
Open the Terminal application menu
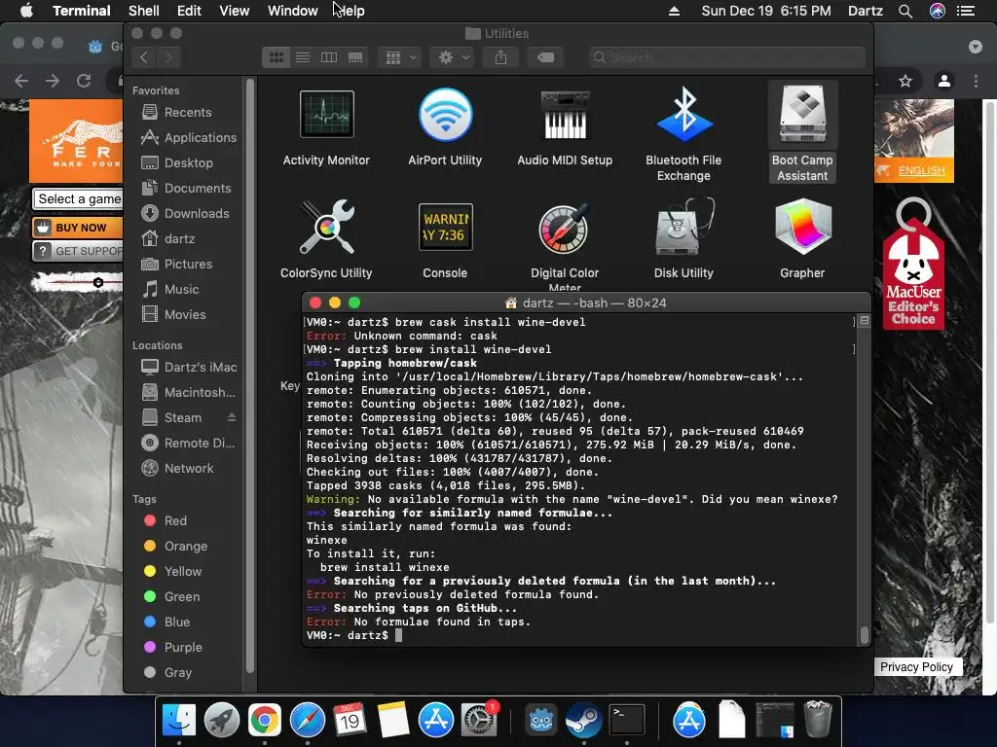click(x=82, y=11)
